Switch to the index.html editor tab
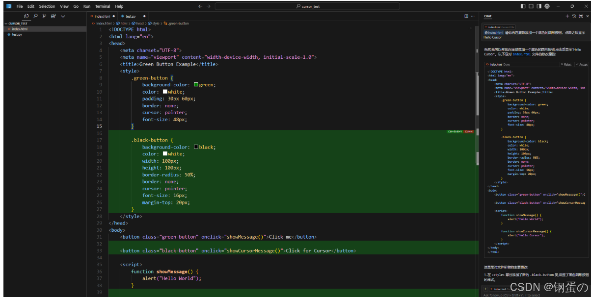The image size is (591, 297). tap(103, 16)
